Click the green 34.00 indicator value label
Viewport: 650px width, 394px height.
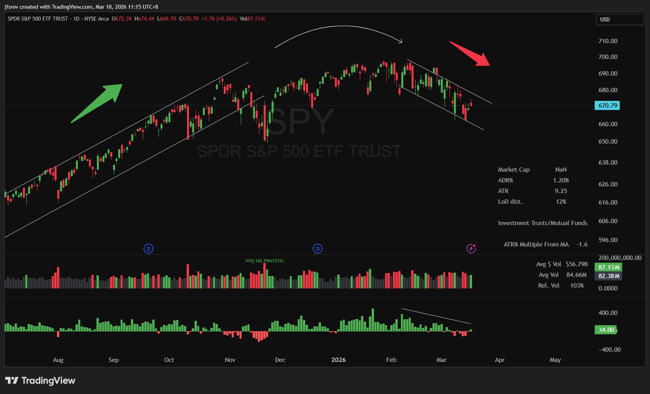606,330
